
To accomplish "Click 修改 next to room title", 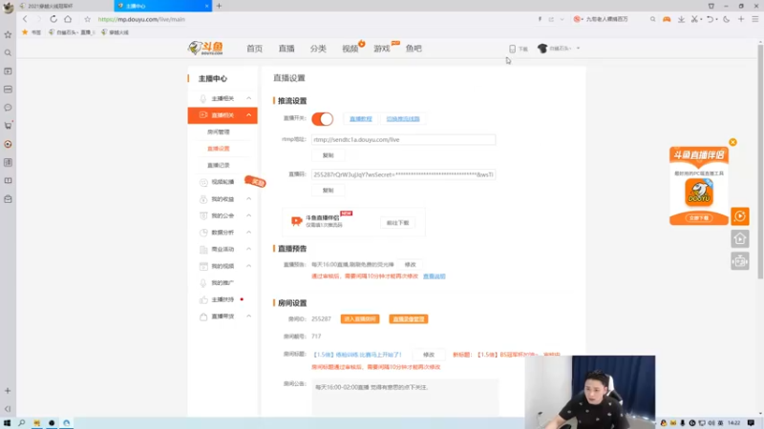I will (428, 355).
